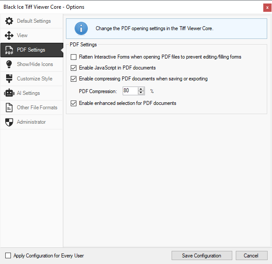The height and width of the screenshot is (264, 272).
Task: Toggle Enable enhanced selection for PDF documents
Action: click(x=73, y=103)
